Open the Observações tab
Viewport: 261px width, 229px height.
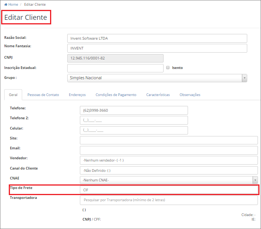click(190, 95)
